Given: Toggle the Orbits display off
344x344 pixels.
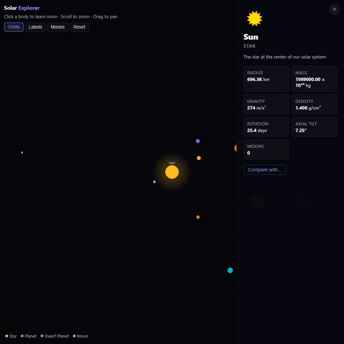Looking at the screenshot, I should pyautogui.click(x=13, y=27).
